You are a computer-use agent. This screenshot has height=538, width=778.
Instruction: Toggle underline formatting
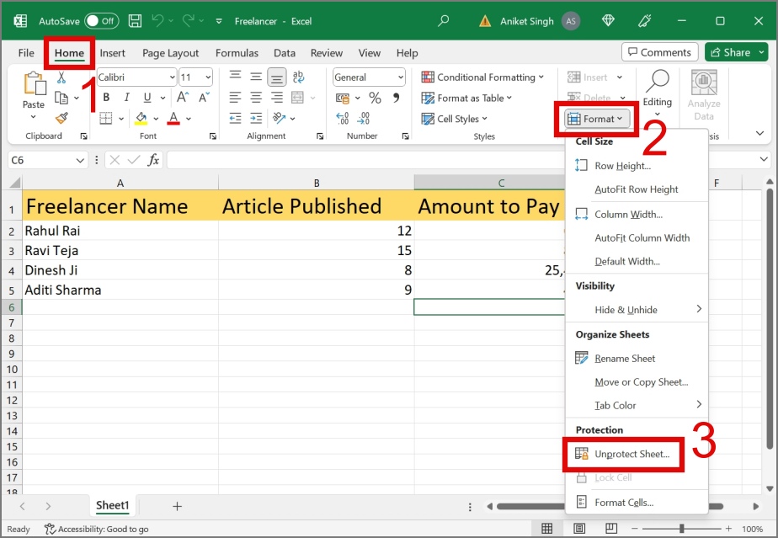pos(147,97)
